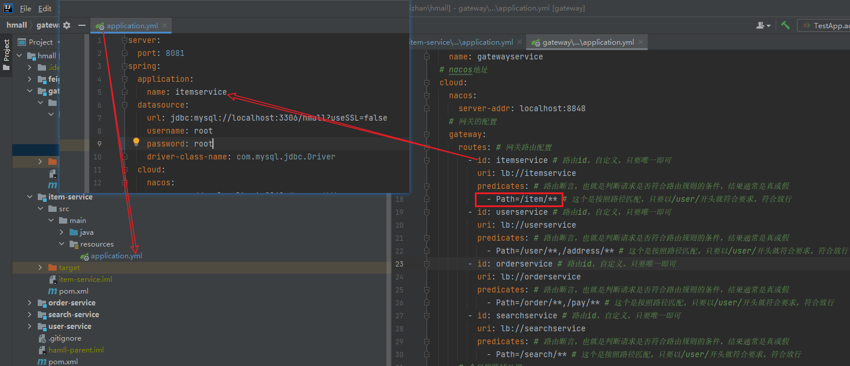Click line number 23 in gateway editor gutter
850x366 pixels.
(x=401, y=264)
